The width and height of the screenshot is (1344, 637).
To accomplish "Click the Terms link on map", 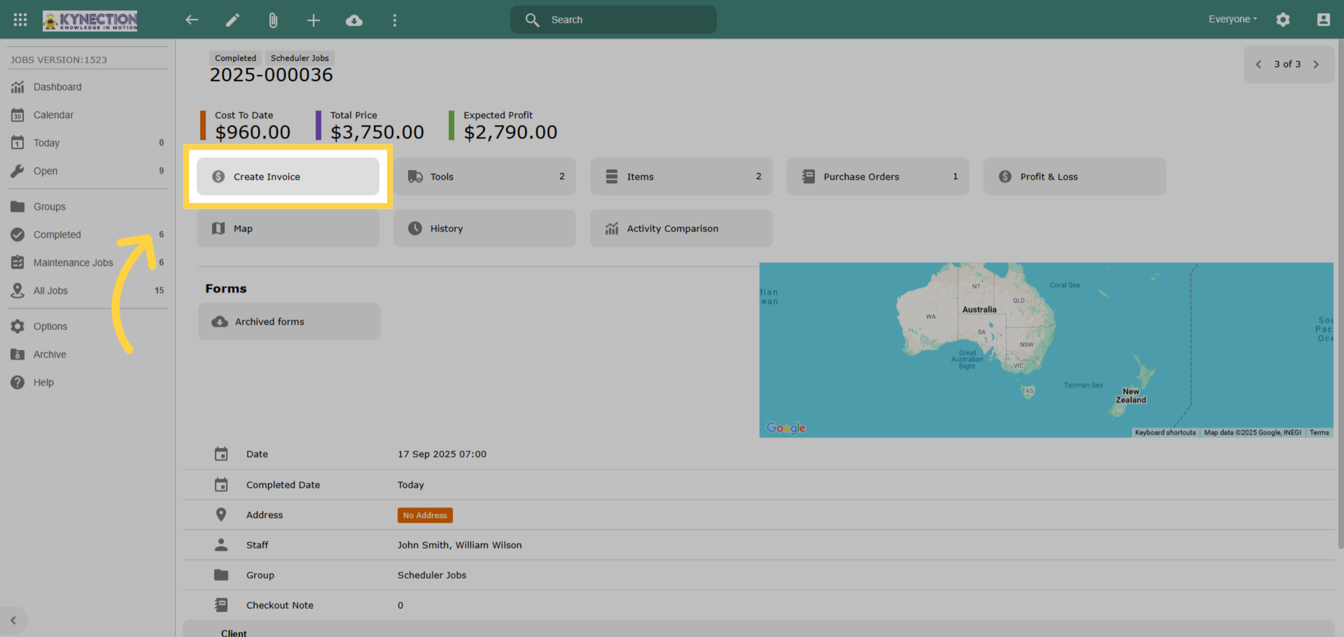I will (1319, 433).
